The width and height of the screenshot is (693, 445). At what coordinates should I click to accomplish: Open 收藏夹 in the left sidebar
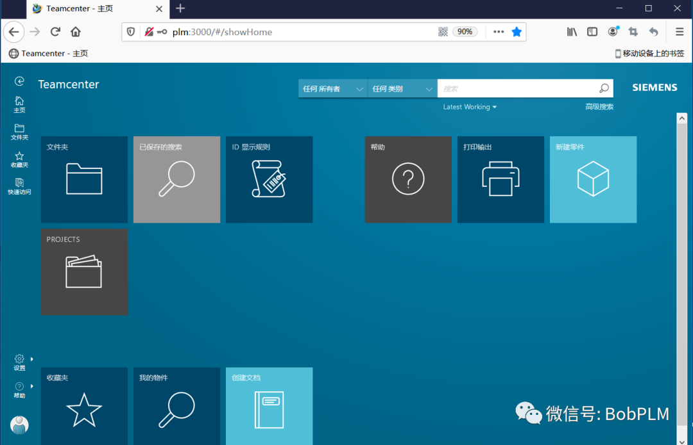[19, 159]
